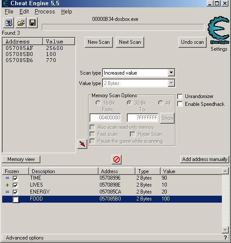Click the question mark help icon
Screen dimensions: 231x243
pyautogui.click(x=225, y=238)
